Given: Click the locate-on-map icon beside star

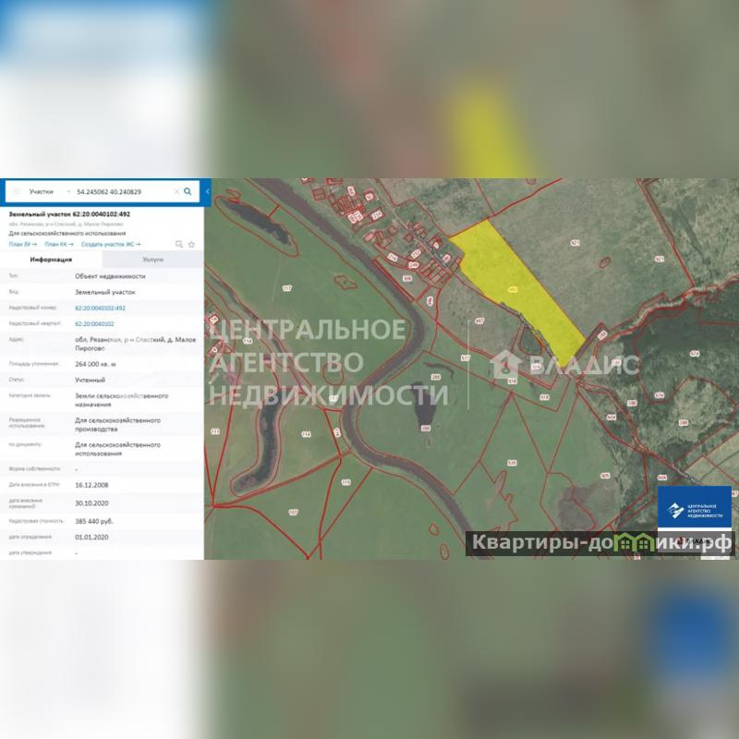Looking at the screenshot, I should coord(179,245).
